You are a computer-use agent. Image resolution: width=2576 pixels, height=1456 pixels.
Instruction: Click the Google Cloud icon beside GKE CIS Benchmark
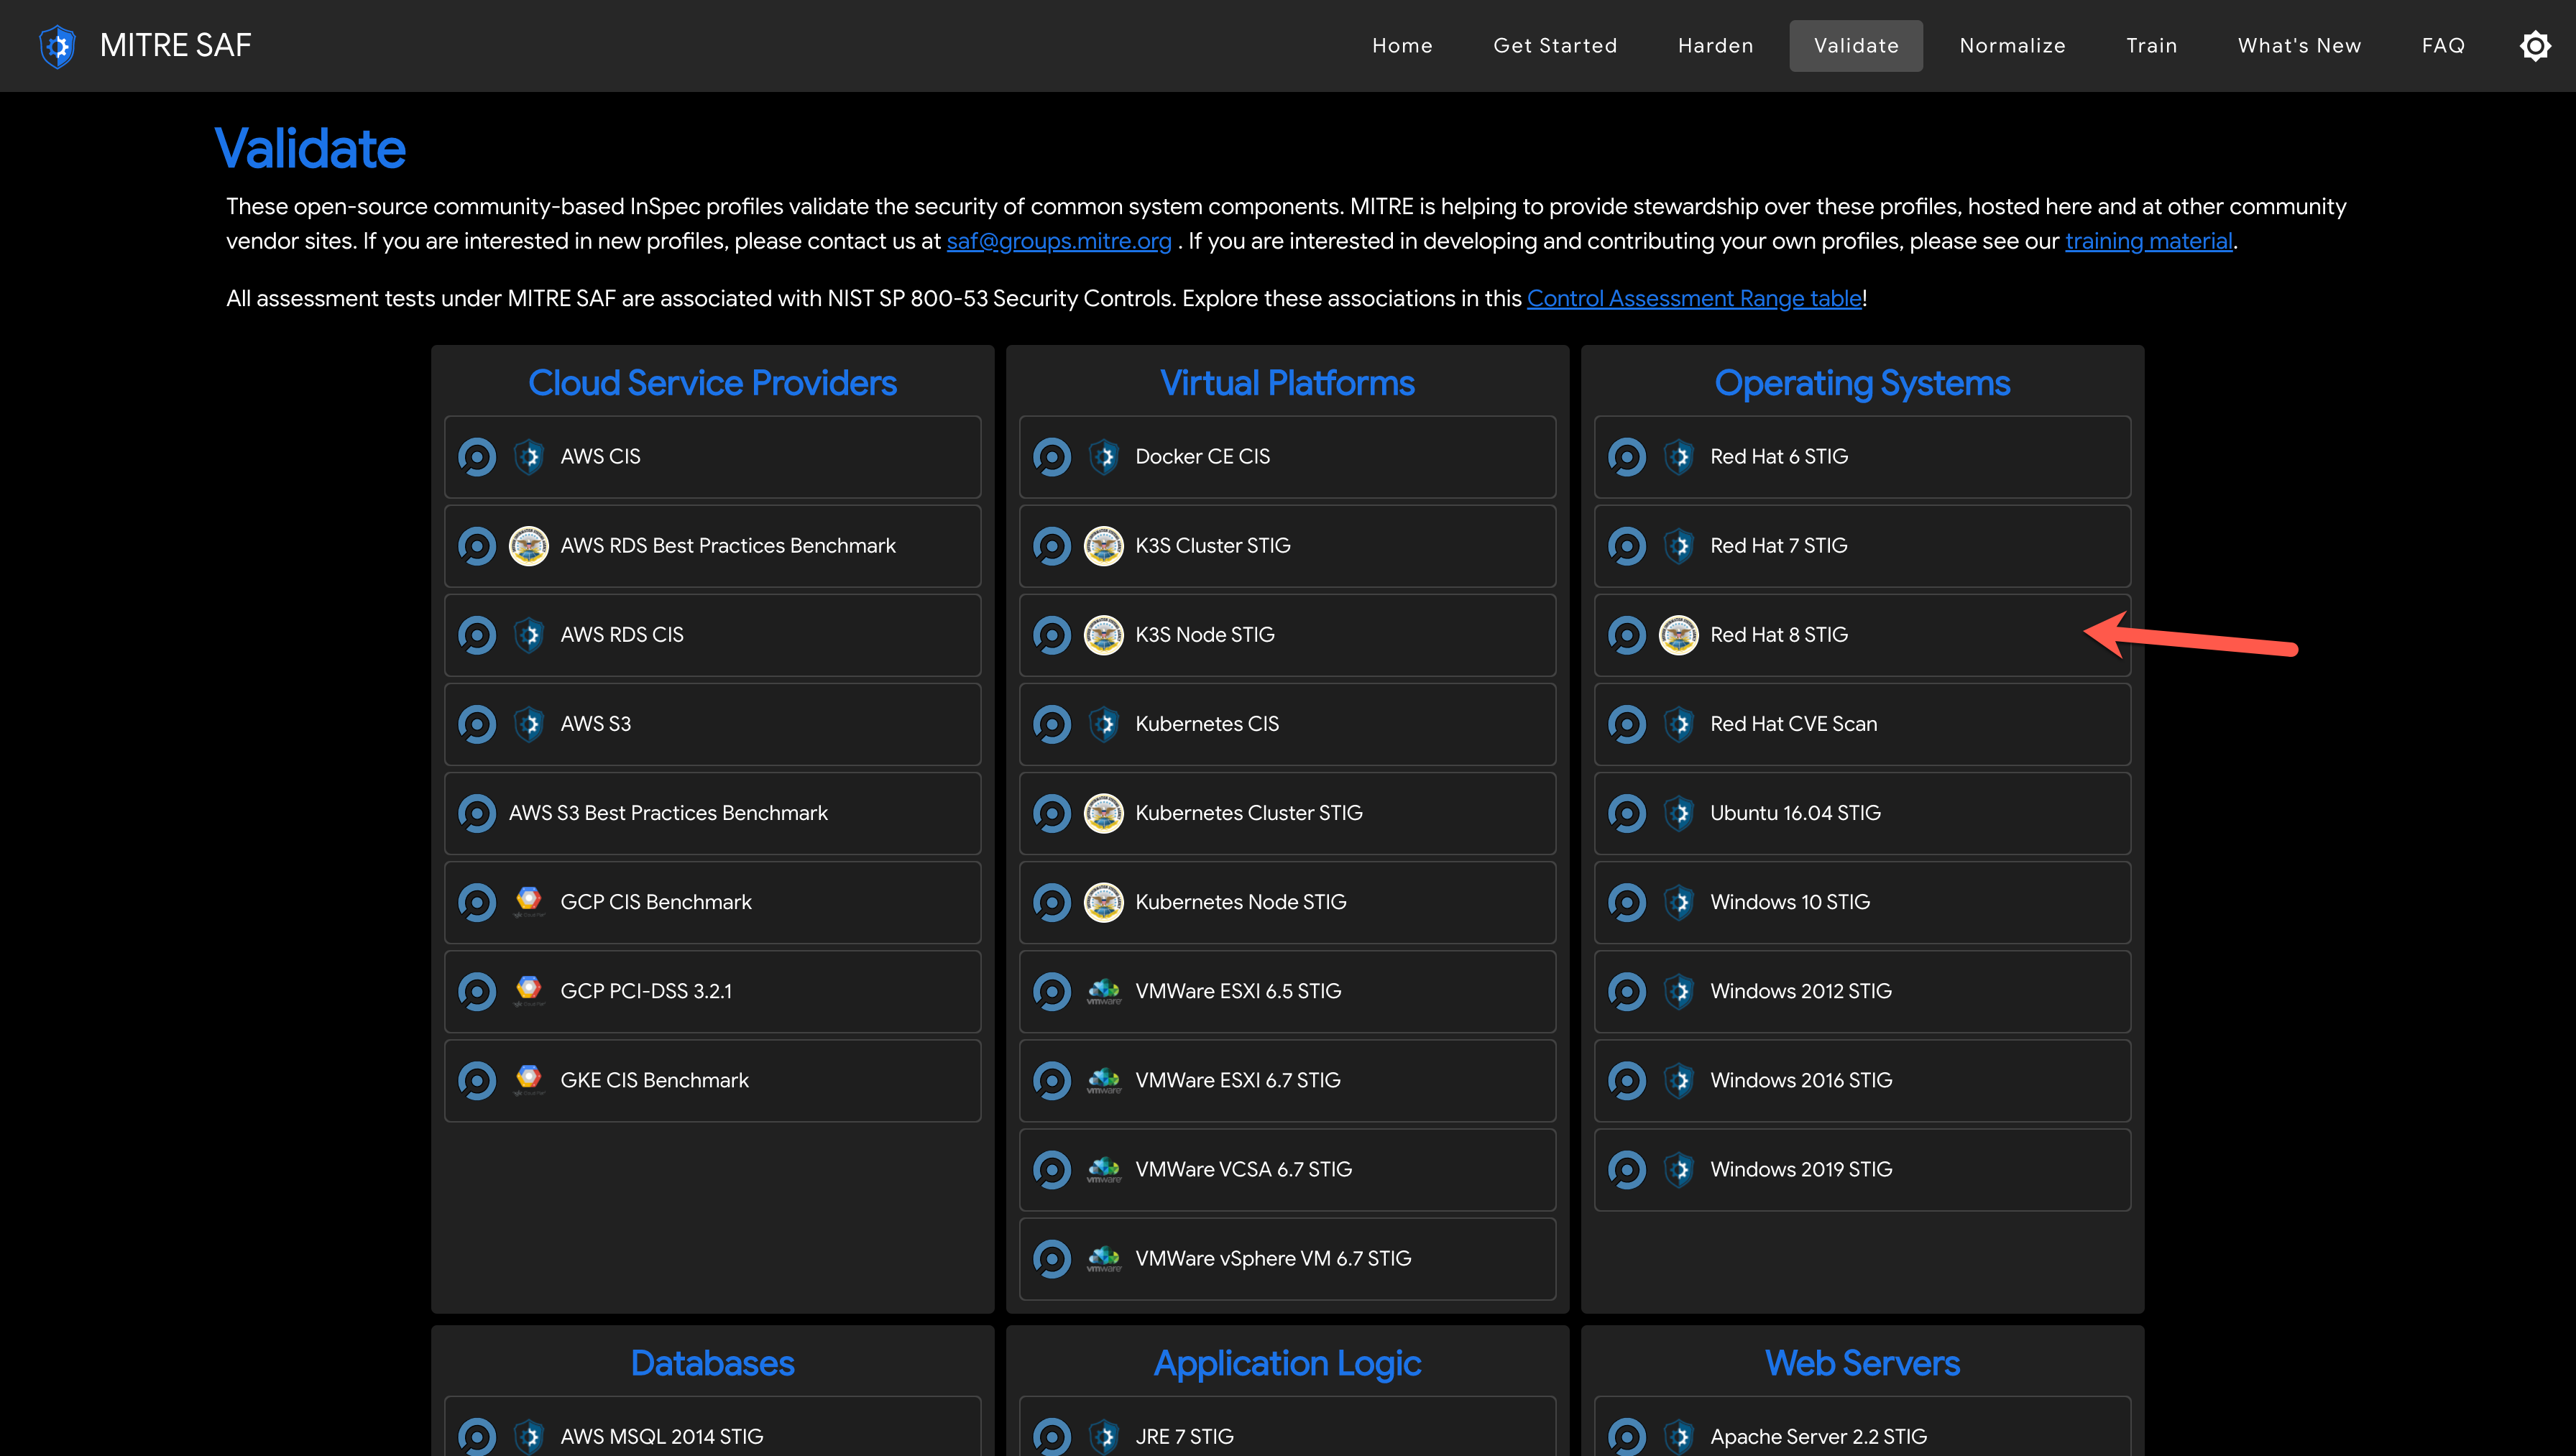[529, 1080]
